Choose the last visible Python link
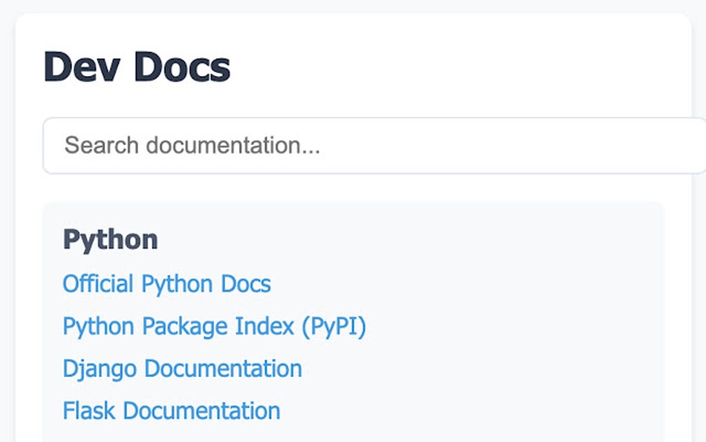This screenshot has width=706, height=442. pyautogui.click(x=171, y=411)
